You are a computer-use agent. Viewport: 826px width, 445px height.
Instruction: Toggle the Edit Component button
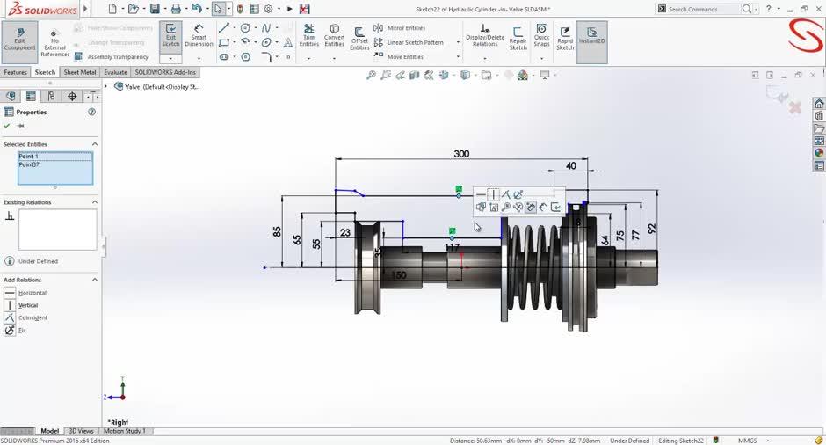pyautogui.click(x=19, y=37)
